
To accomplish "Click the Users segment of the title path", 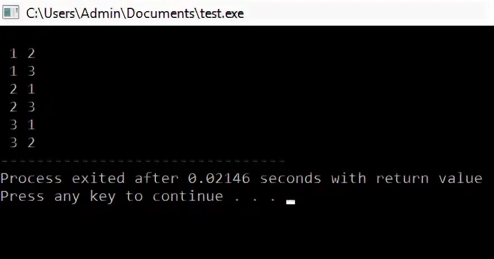I will pyautogui.click(x=60, y=13).
